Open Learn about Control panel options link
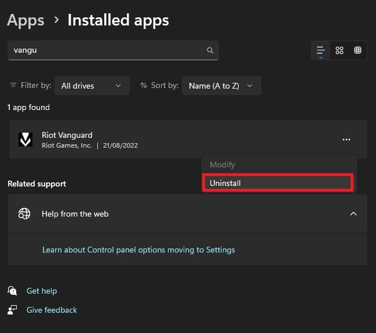The width and height of the screenshot is (376, 333). point(138,250)
